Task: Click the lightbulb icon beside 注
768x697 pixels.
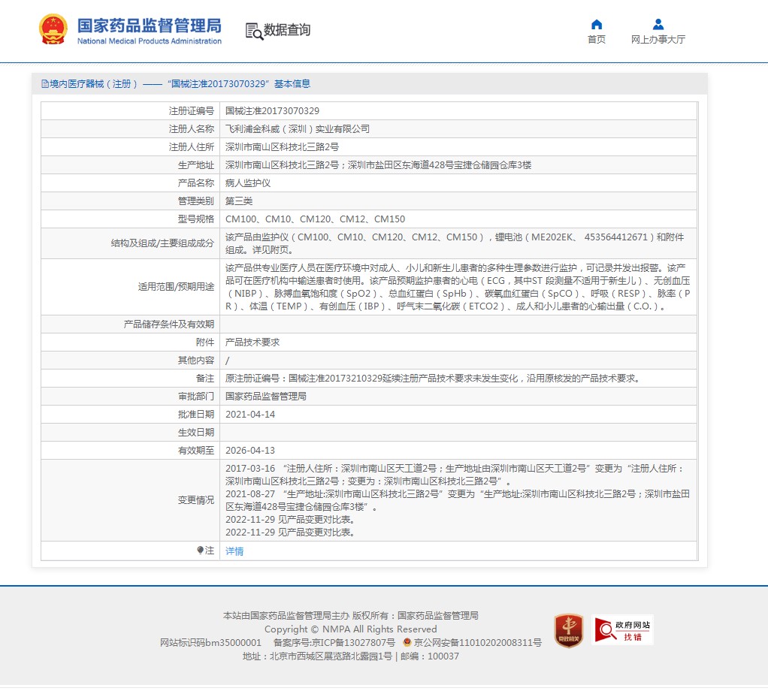Action: coord(201,550)
